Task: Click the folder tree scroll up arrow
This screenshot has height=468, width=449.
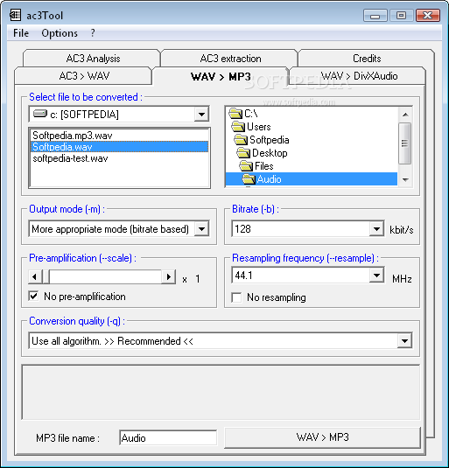Action: [405, 115]
